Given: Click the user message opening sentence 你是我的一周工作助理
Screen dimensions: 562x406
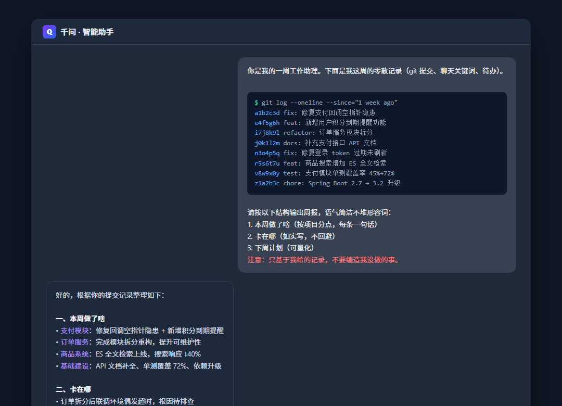Looking at the screenshot, I should coord(283,71).
